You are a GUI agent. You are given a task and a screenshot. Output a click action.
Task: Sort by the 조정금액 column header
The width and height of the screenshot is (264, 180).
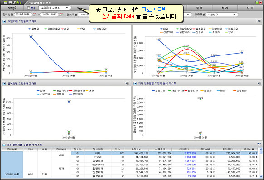pos(184,149)
